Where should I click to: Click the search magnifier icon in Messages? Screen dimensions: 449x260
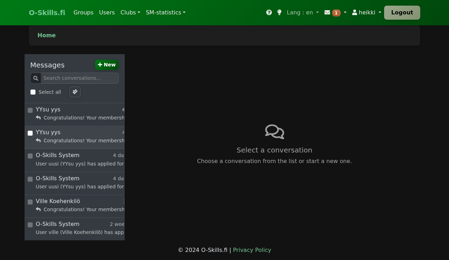click(36, 78)
